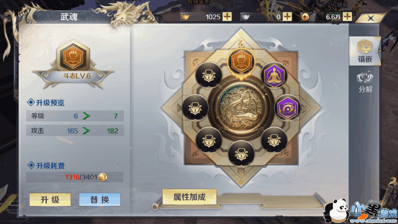Click the 1316/3401 upgrade cost bar

point(75,177)
